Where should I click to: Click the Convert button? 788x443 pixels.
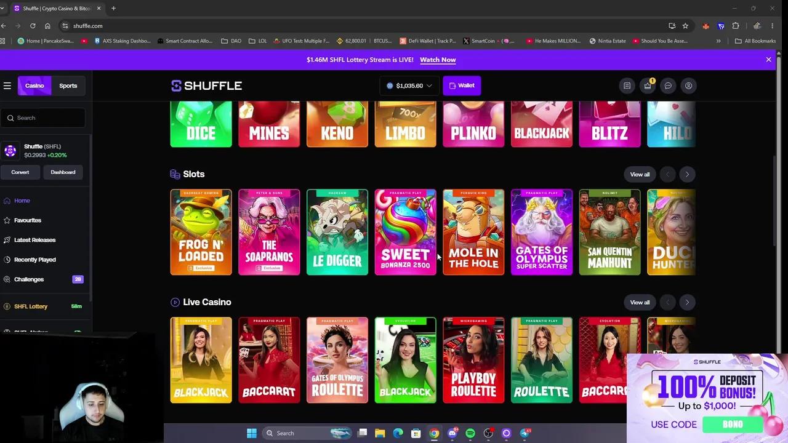click(x=20, y=172)
